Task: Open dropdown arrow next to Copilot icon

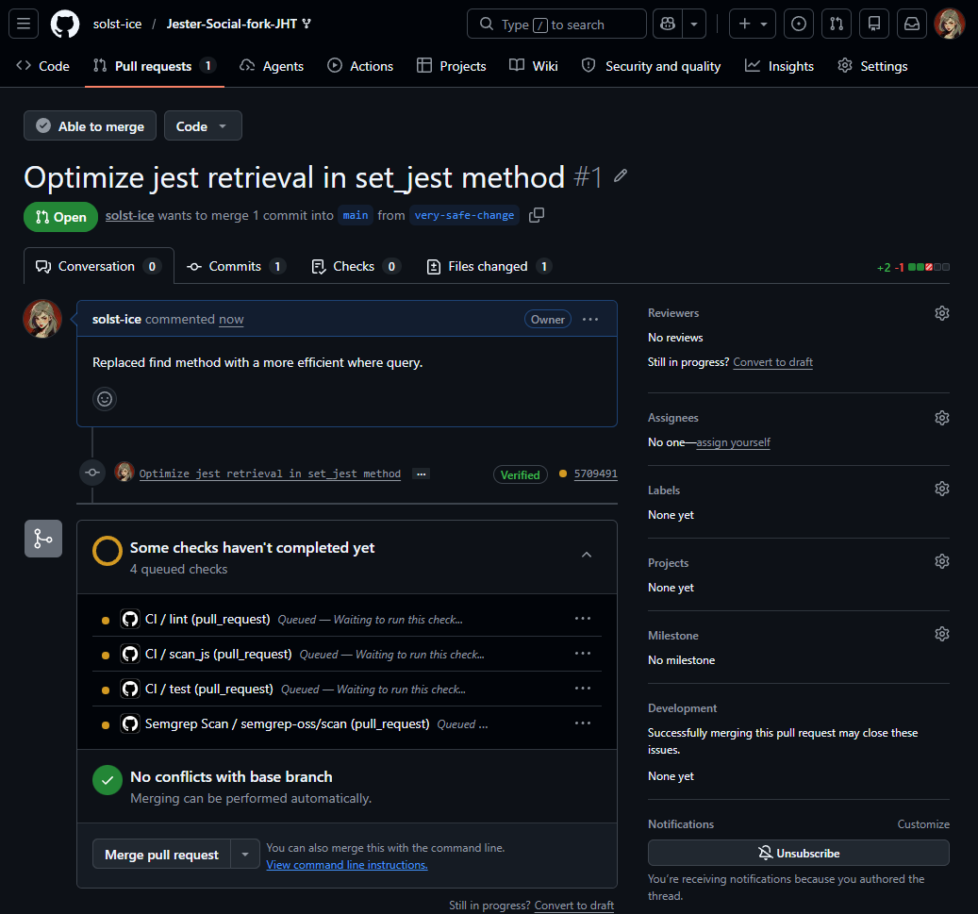Action: point(694,24)
